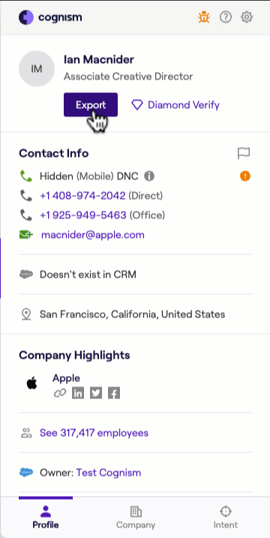Image resolution: width=270 pixels, height=538 pixels.
Task: Call direct number +1 408-974-2042
Action: point(82,196)
